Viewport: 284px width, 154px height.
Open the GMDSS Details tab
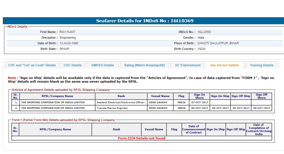(103, 65)
